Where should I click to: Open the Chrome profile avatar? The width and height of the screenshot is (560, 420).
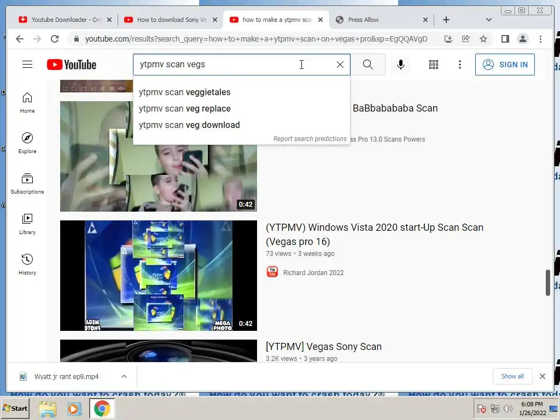522,39
